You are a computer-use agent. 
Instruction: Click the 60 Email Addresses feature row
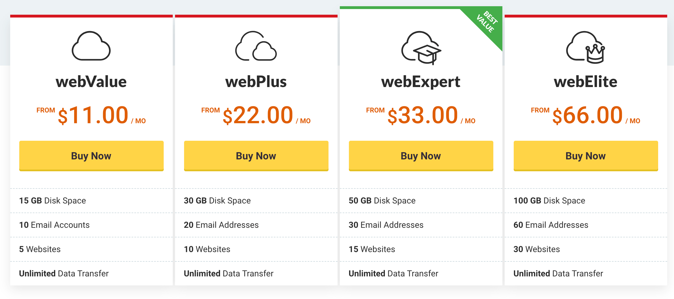pyautogui.click(x=551, y=225)
